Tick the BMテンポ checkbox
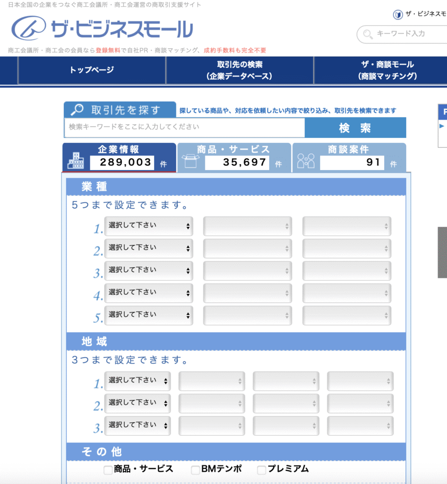 point(195,470)
